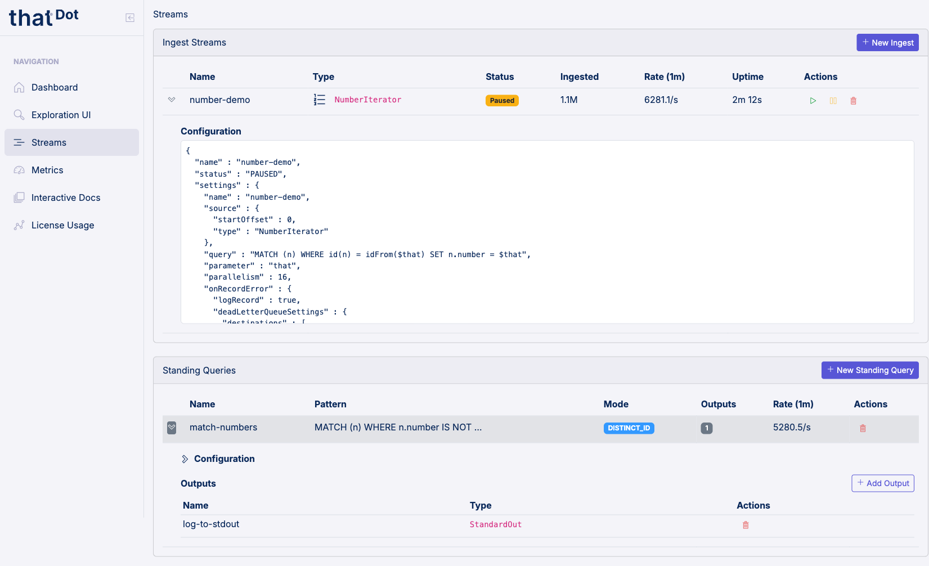Click the Interactive Docs pages icon
The height and width of the screenshot is (566, 929).
point(19,197)
